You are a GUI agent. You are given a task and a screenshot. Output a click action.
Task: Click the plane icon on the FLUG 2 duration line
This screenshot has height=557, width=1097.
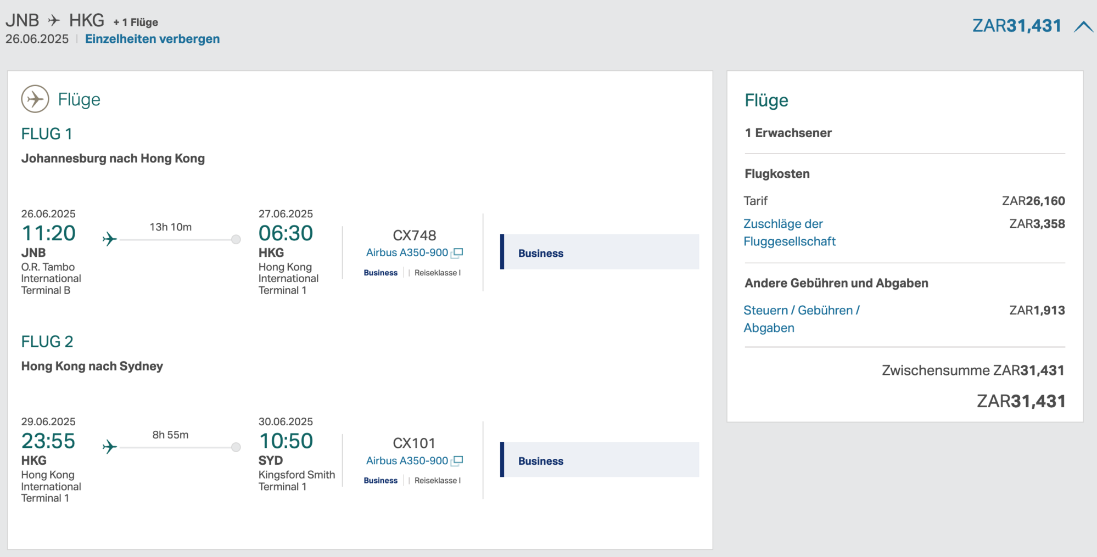click(x=109, y=447)
